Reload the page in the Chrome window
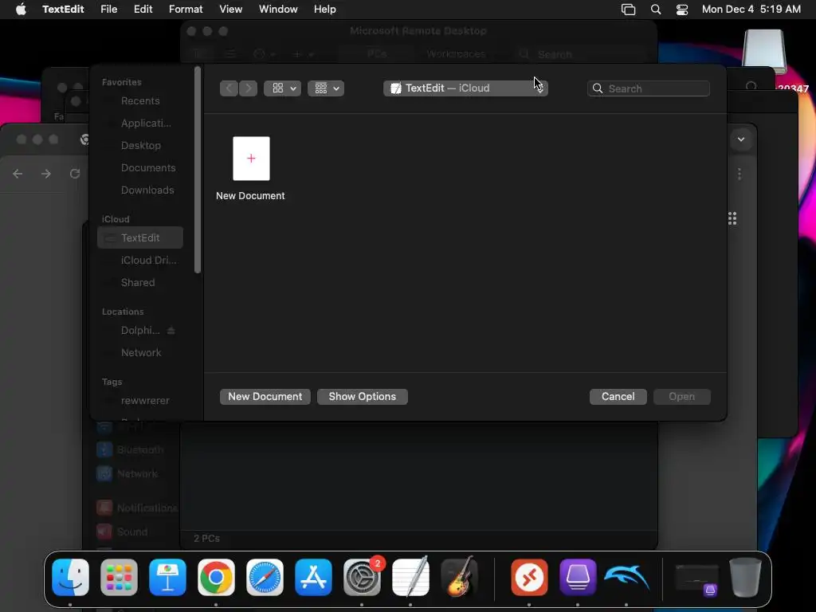Screen dimensions: 816x612 pos(75,174)
